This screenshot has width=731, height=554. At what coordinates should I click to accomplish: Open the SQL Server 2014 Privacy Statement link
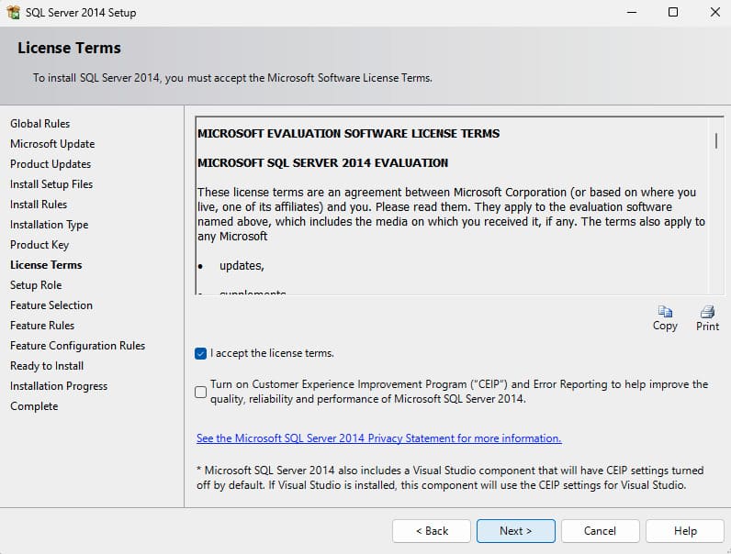378,438
